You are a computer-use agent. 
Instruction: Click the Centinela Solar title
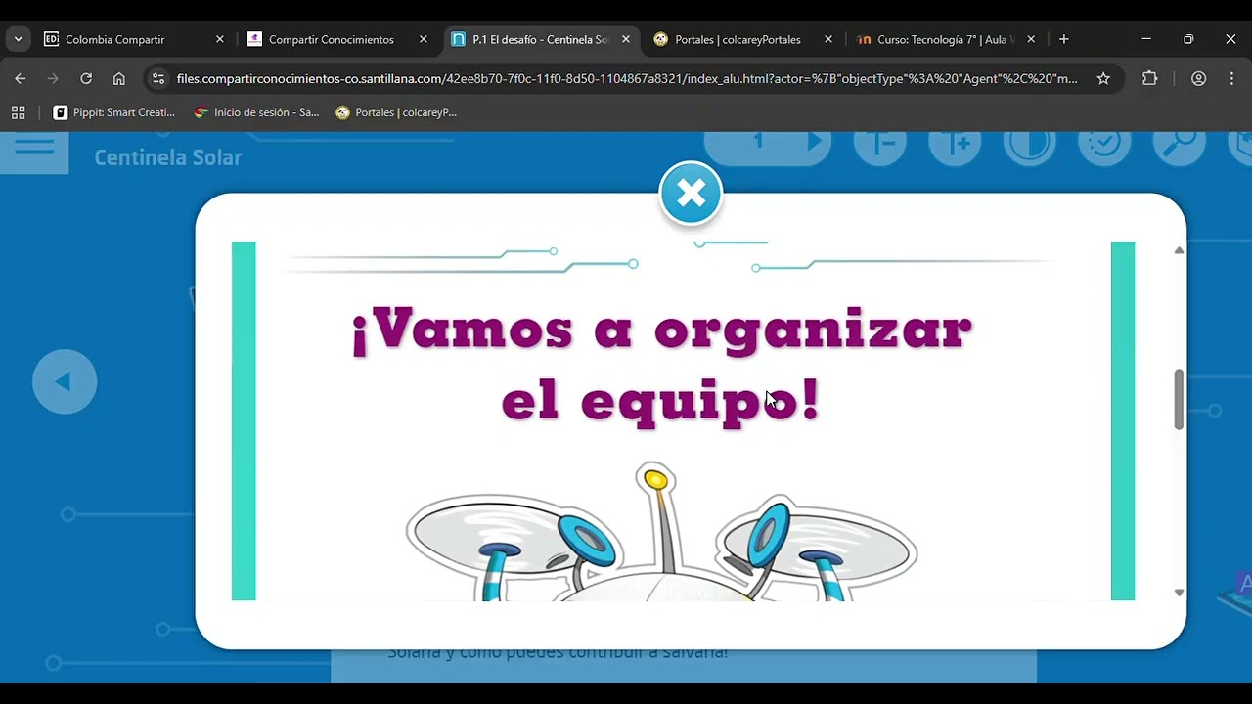(167, 157)
